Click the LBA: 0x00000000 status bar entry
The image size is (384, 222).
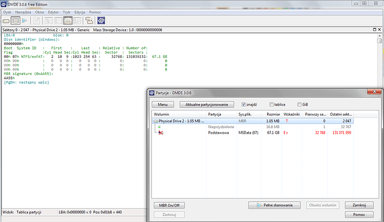point(75,212)
